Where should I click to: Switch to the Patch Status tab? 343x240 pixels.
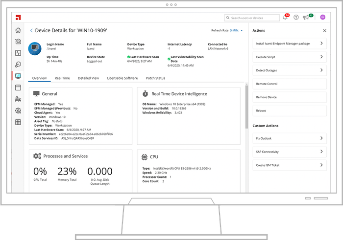(x=155, y=78)
